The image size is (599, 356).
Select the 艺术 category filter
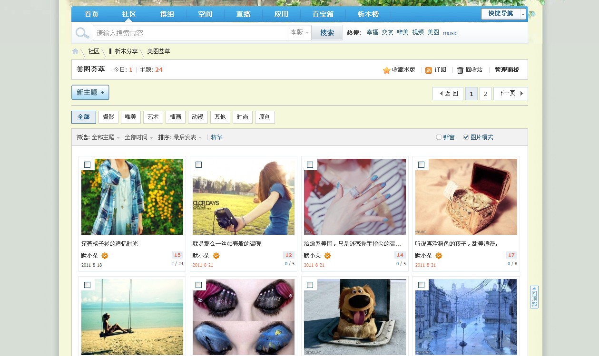[x=153, y=117]
